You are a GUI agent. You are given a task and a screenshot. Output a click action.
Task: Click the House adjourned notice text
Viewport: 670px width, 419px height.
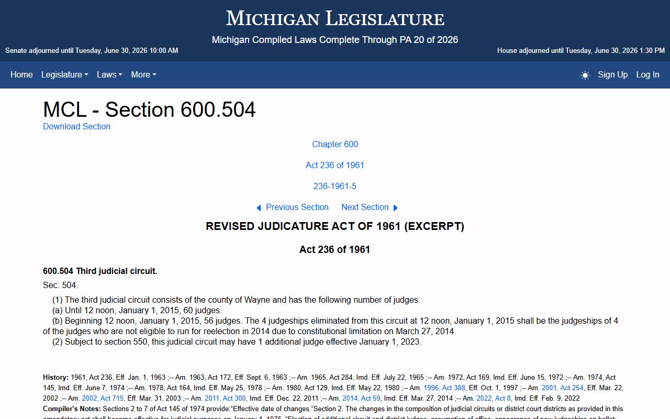click(x=581, y=50)
